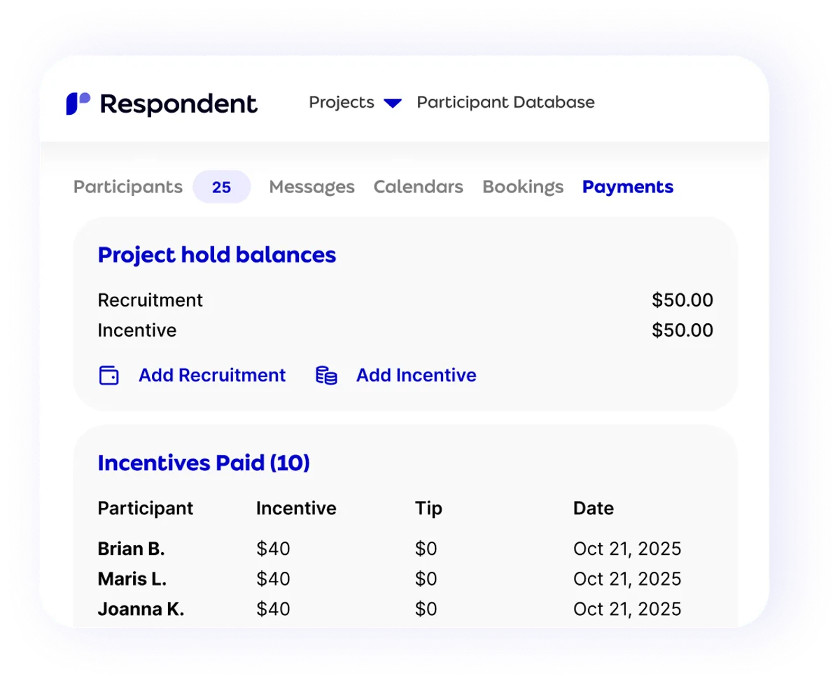Image resolution: width=840 pixels, height=683 pixels.
Task: Select participant Brian B. in the table
Action: 131,549
